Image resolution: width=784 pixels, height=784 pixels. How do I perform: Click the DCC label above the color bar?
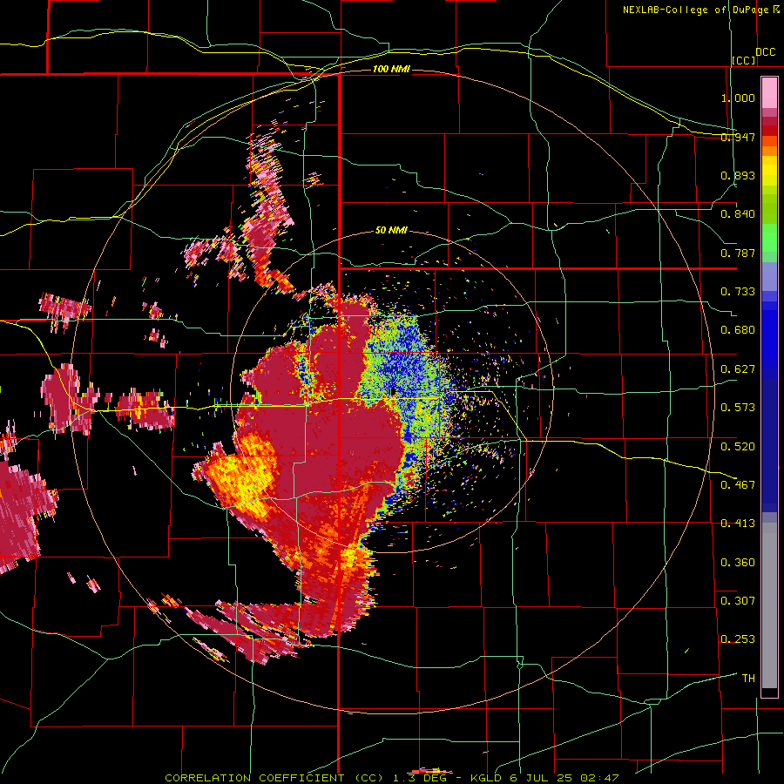(x=765, y=52)
